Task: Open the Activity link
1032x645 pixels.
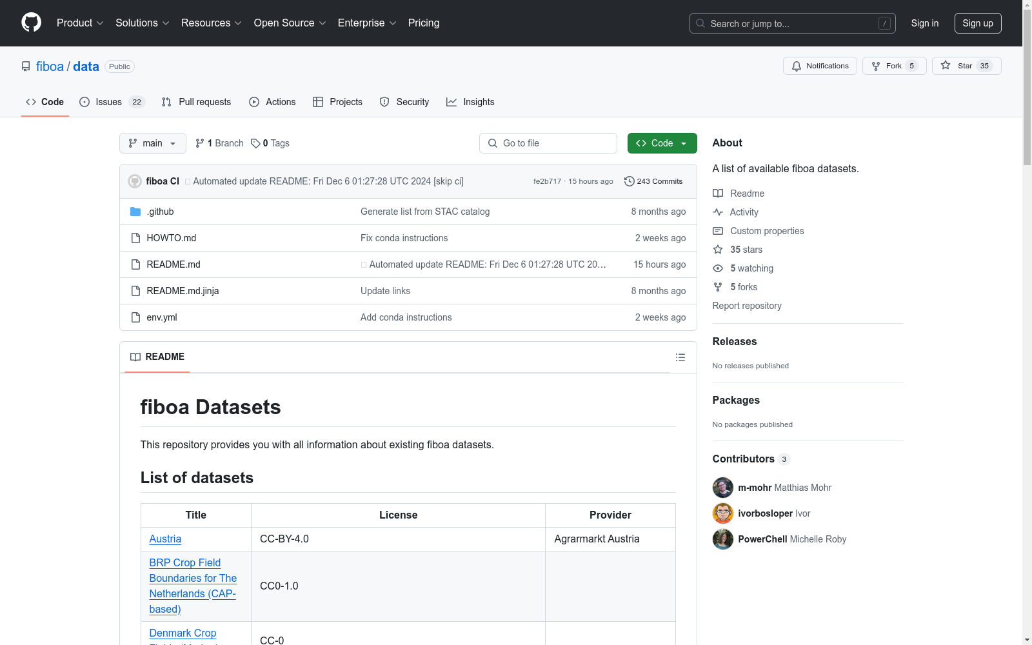Action: (x=736, y=212)
